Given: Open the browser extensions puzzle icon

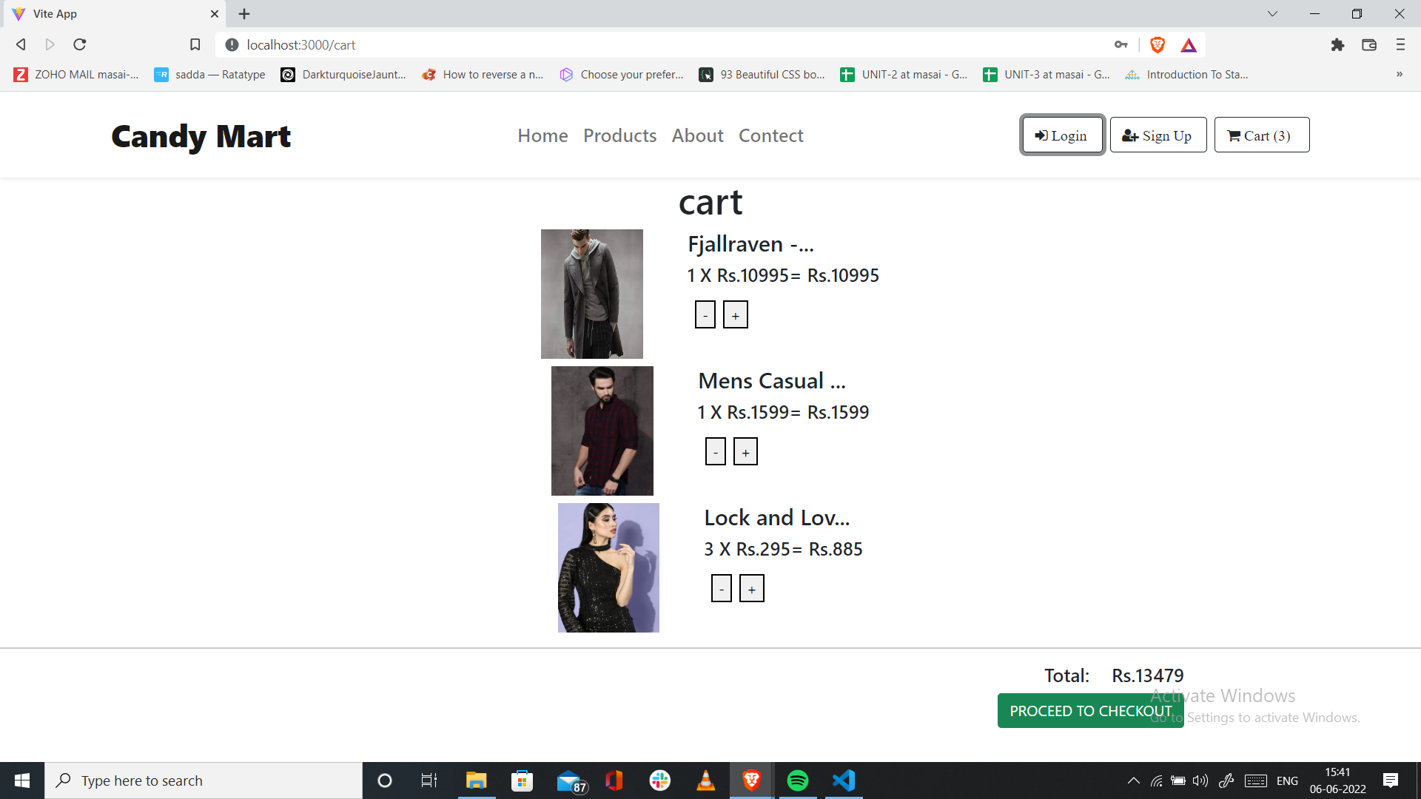Looking at the screenshot, I should click(x=1337, y=44).
